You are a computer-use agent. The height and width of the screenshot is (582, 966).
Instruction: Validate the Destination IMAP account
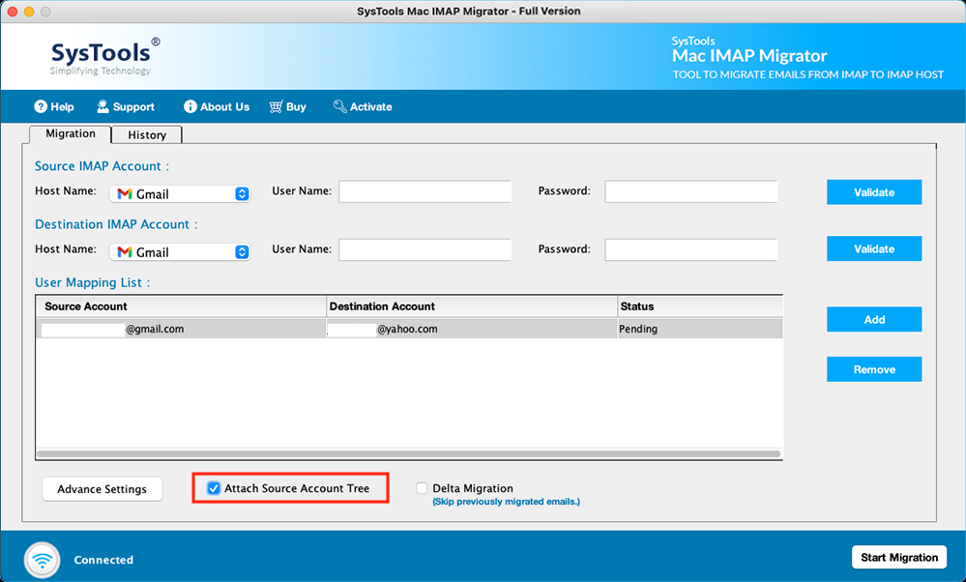[x=874, y=248]
